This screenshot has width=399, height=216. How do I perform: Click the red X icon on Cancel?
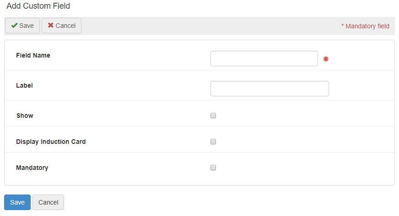point(51,26)
